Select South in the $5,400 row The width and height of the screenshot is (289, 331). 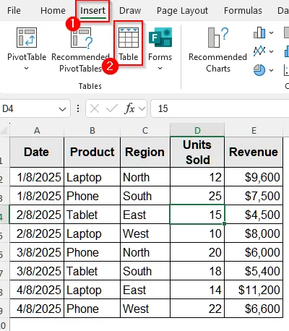click(x=145, y=271)
